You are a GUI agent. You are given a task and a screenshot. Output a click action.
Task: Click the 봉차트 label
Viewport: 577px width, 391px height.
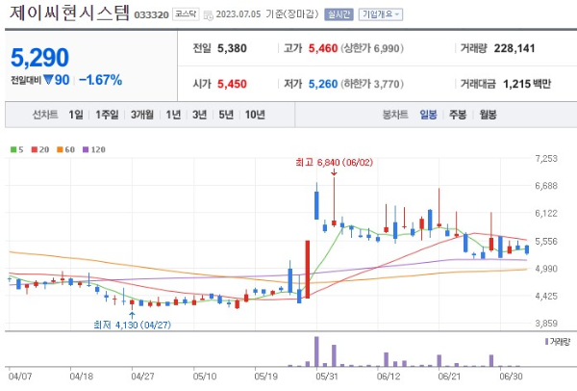click(395, 115)
